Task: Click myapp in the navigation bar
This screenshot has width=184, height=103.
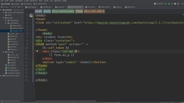Action: coord(15,4)
